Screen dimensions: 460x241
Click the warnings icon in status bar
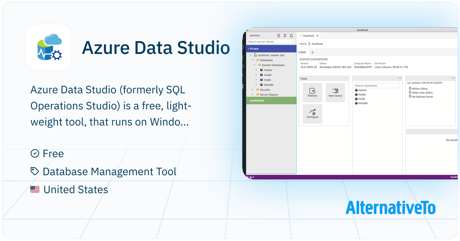click(x=250, y=177)
